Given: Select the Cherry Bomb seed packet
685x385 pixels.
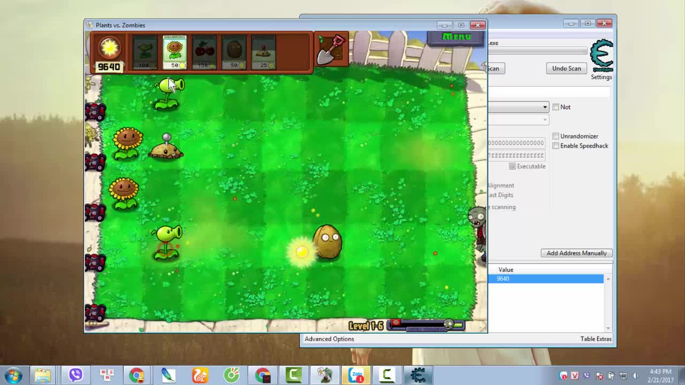Looking at the screenshot, I should (204, 52).
